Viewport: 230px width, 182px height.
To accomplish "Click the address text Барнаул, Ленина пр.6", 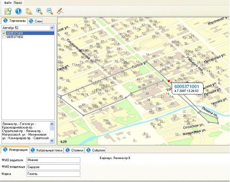I will pos(115,158).
